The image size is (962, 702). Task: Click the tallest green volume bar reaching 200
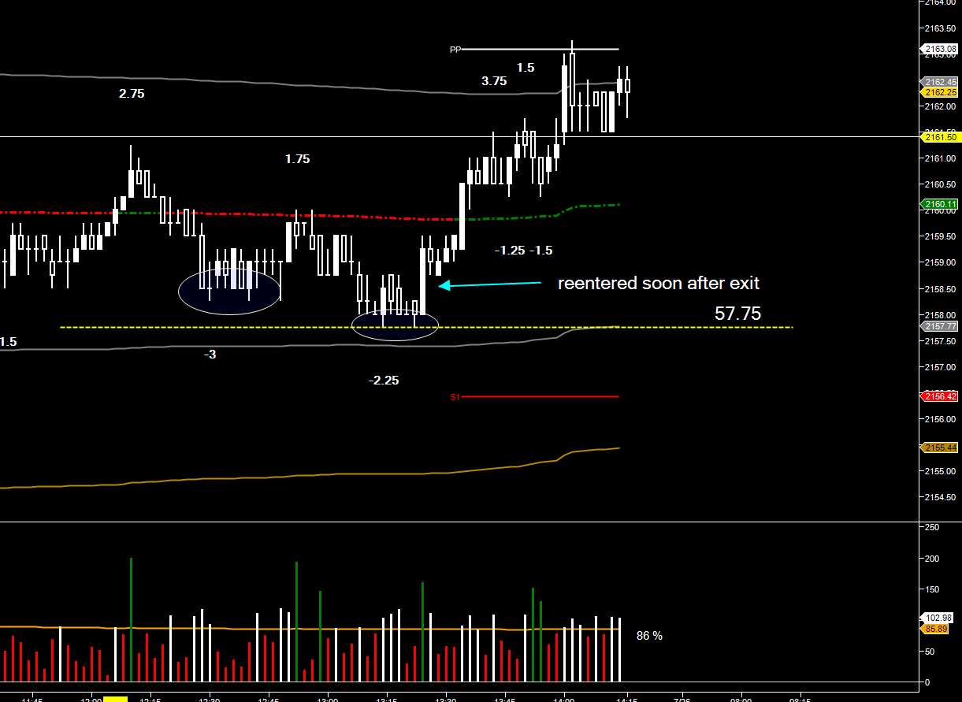pos(131,619)
